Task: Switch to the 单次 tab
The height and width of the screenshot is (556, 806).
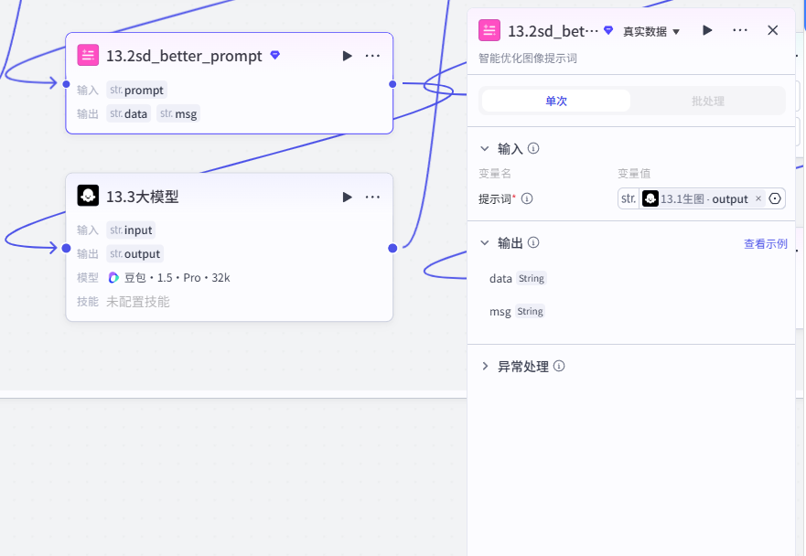Action: (x=556, y=101)
